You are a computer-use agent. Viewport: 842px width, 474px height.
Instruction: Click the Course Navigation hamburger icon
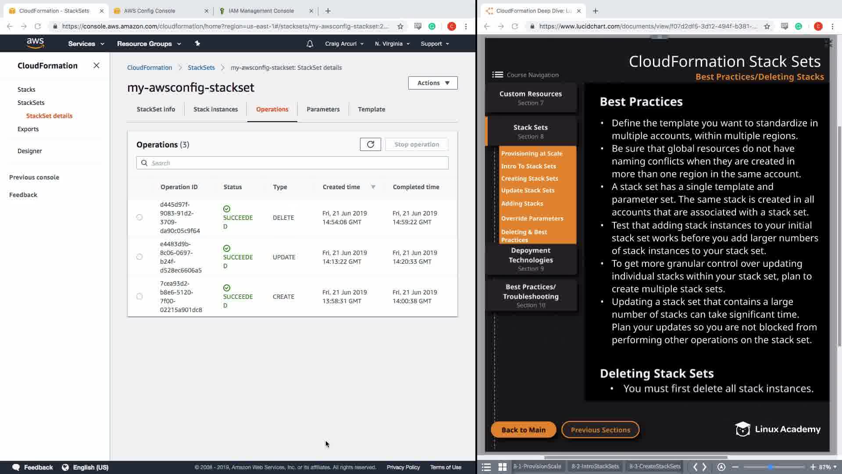click(497, 75)
